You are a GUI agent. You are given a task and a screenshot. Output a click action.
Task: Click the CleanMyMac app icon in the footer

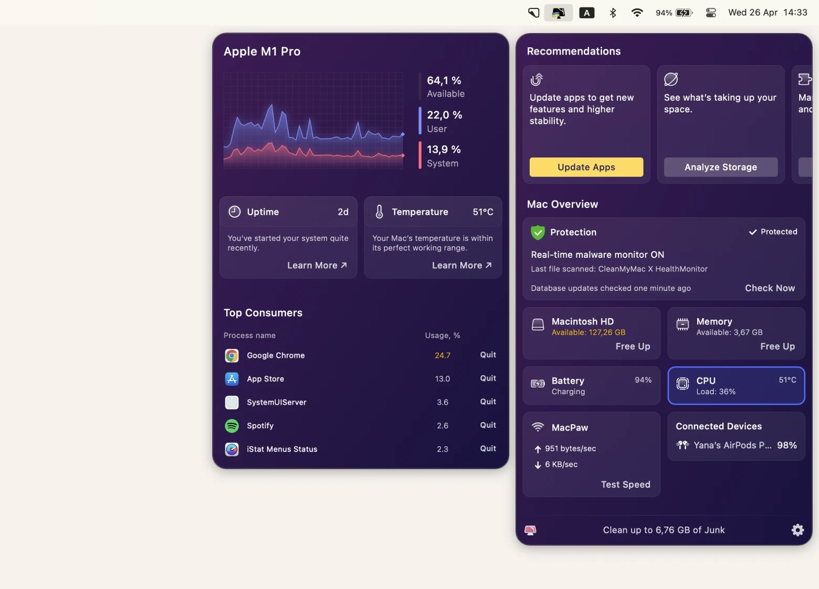(x=530, y=530)
